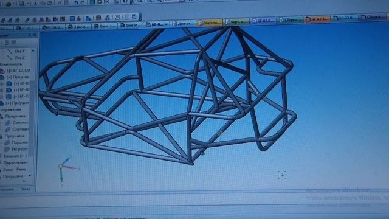
Task: Click the tree panel scroll-up arrow
Action: click(x=33, y=51)
